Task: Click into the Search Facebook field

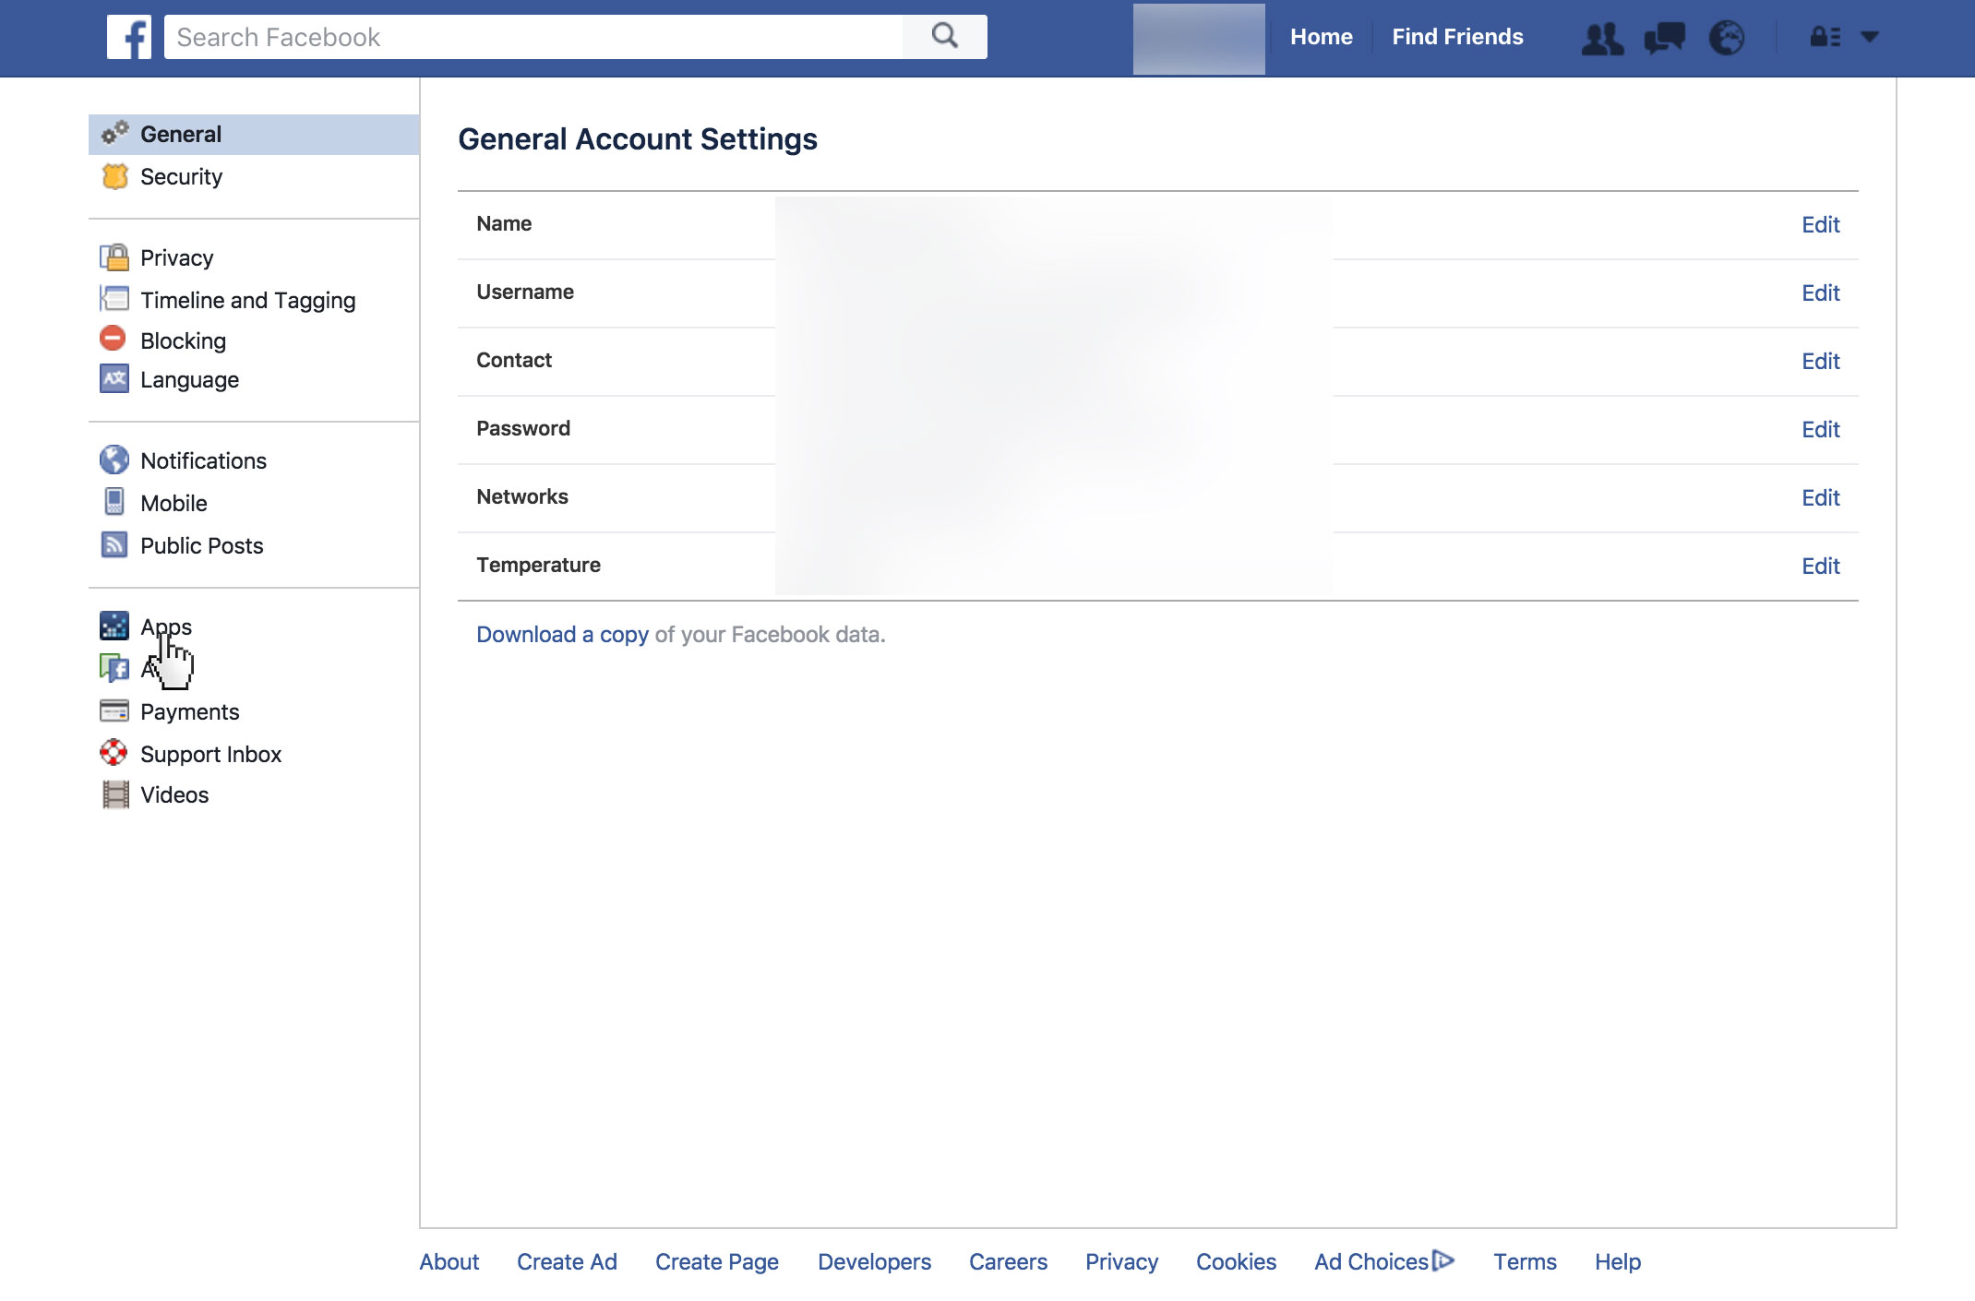Action: [x=533, y=37]
